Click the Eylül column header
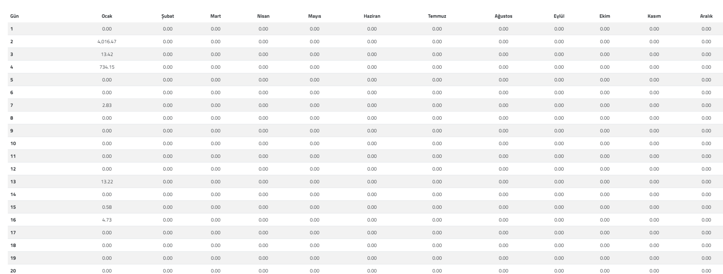723x274 pixels. click(559, 16)
